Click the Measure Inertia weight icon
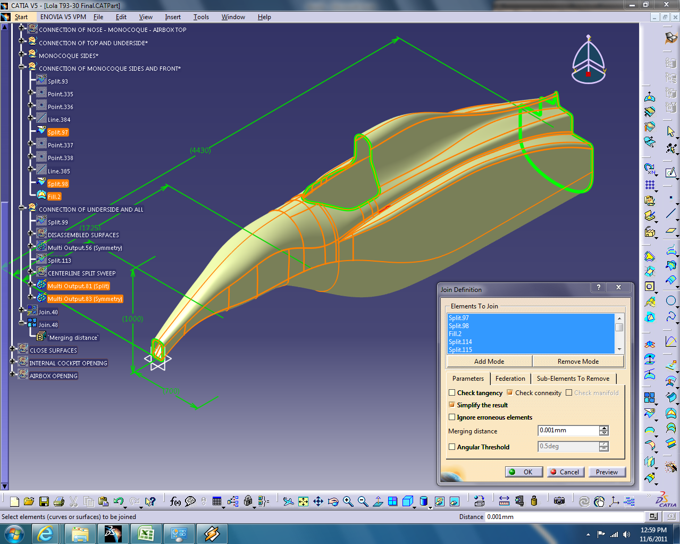This screenshot has width=680, height=544. 534,501
